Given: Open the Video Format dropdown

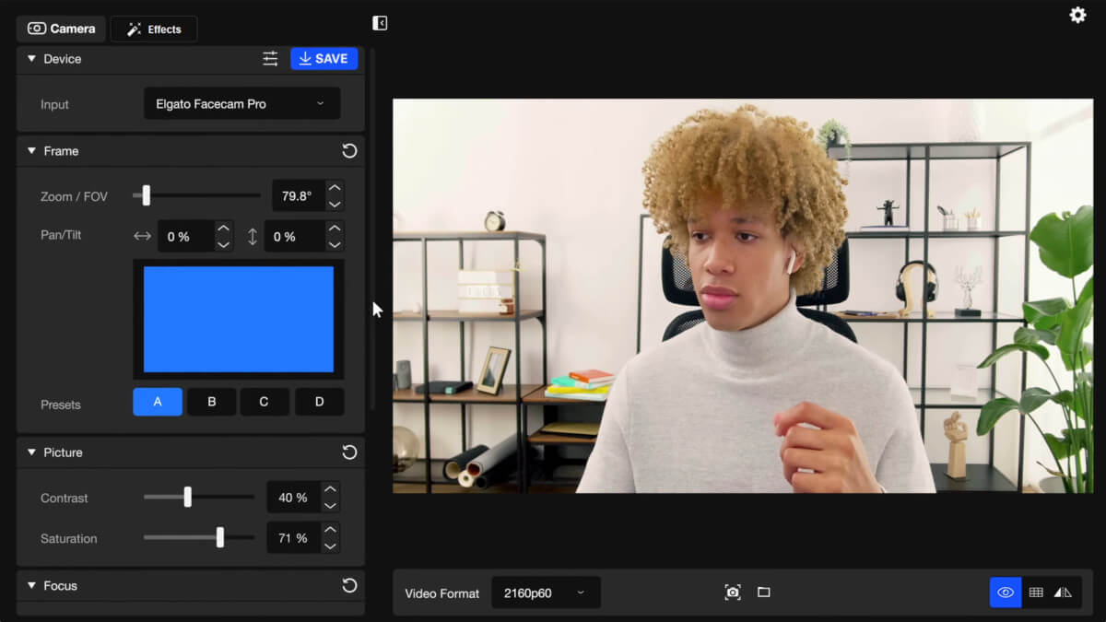Looking at the screenshot, I should click(546, 593).
